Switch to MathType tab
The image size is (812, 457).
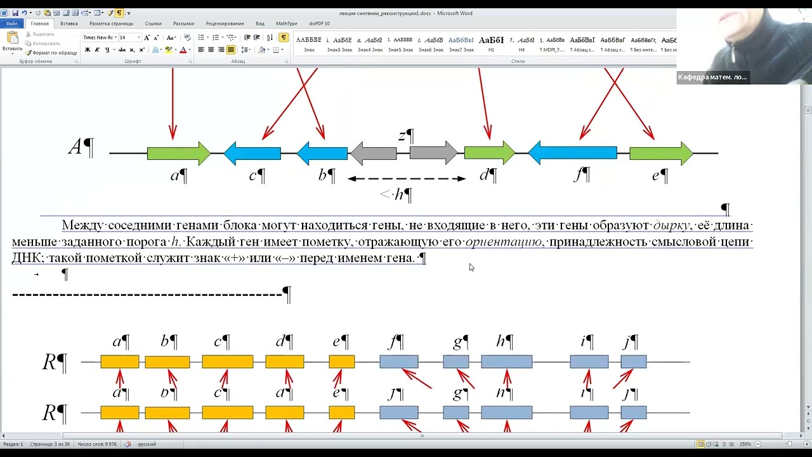click(287, 23)
